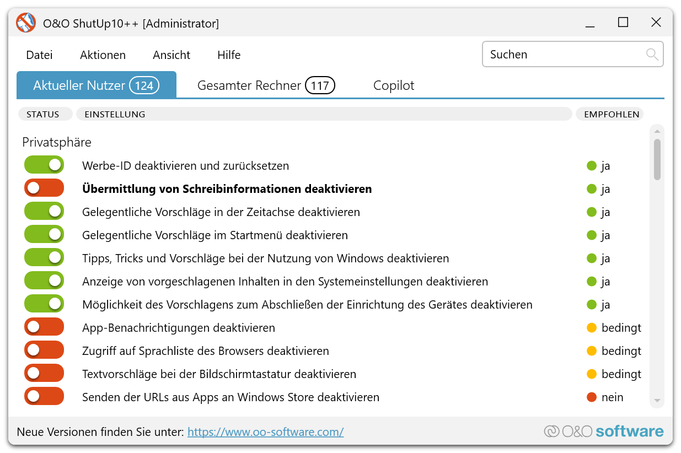Click the O&O ShutUp10++ app icon
Viewport: 681px width, 453px height.
[x=25, y=23]
